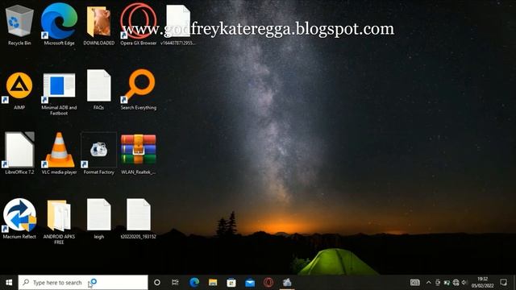Show hidden system tray icons
This screenshot has width=516, height=290.
click(x=428, y=283)
